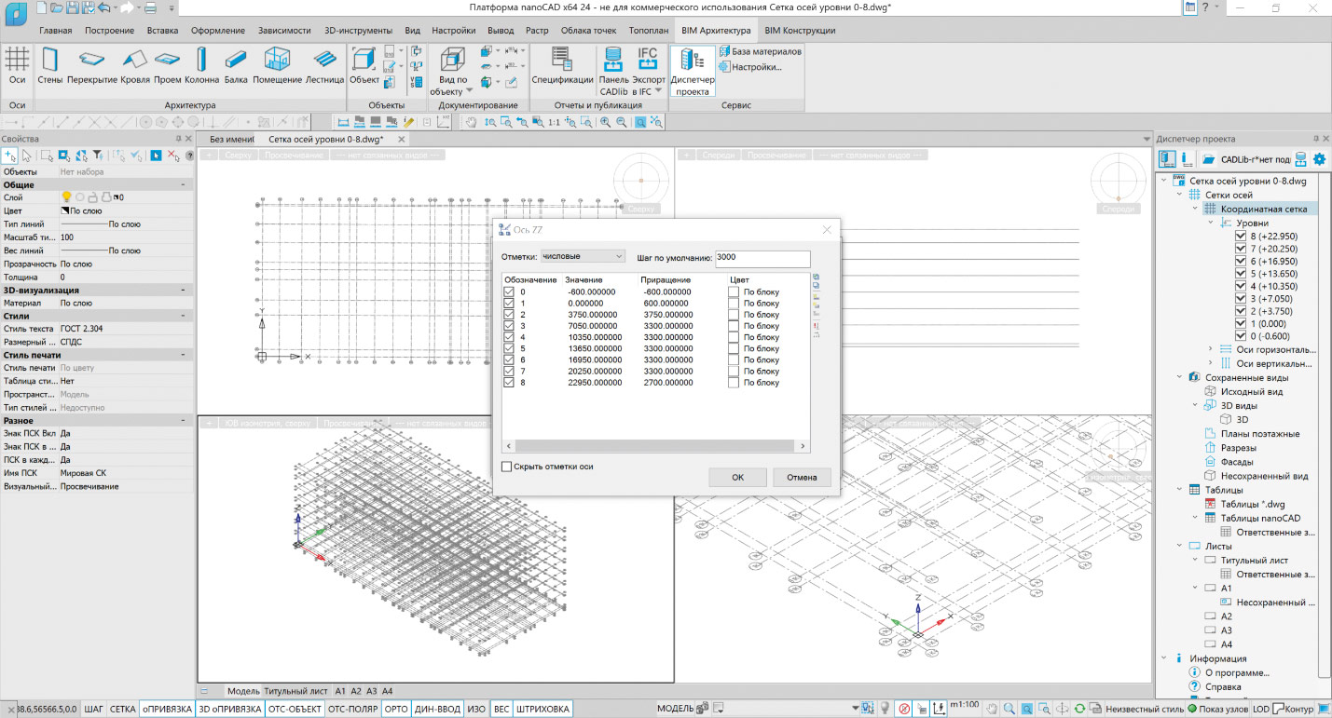Click the zoom in magnifier icon
The height and width of the screenshot is (718, 1332).
click(x=606, y=122)
